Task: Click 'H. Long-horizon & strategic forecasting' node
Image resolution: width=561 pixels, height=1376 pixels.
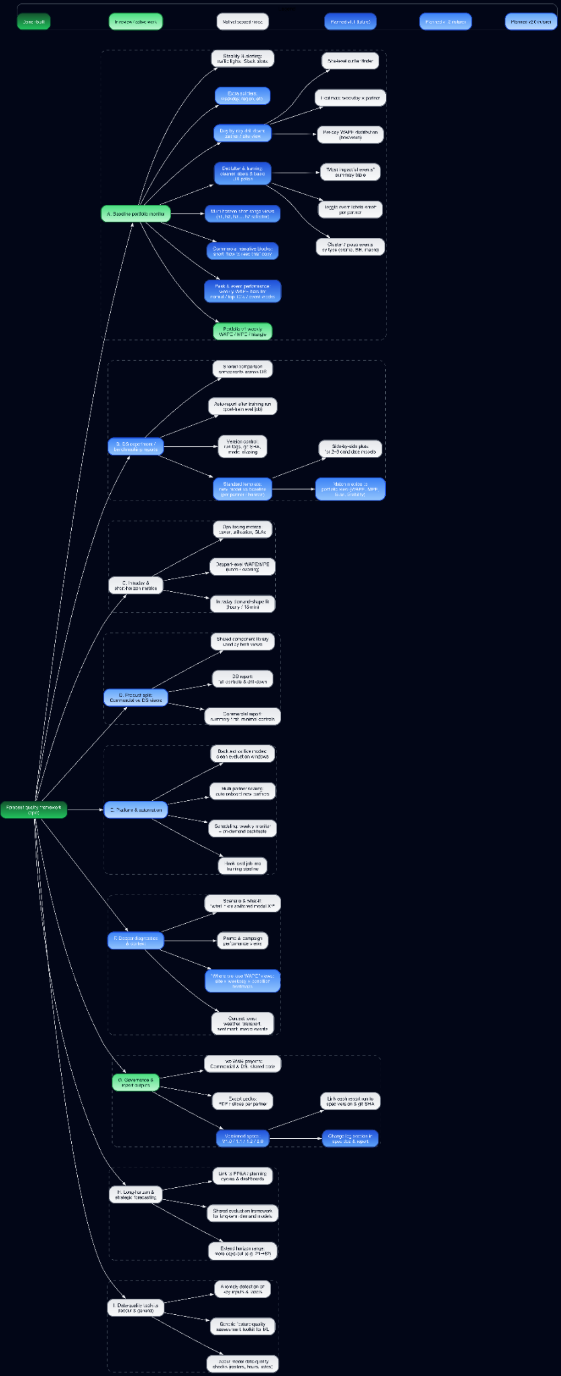Action: (136, 1194)
